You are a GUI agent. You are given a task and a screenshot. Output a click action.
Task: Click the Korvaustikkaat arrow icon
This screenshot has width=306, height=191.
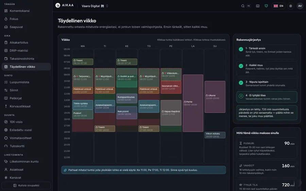(6, 106)
